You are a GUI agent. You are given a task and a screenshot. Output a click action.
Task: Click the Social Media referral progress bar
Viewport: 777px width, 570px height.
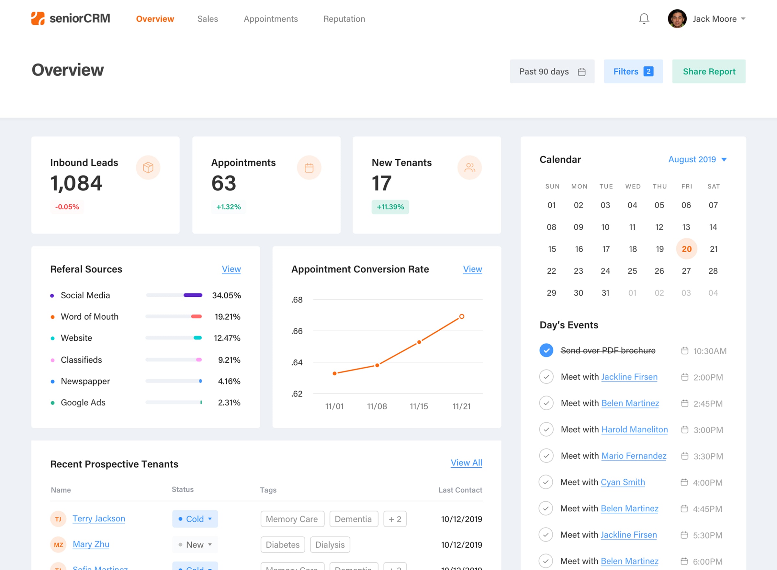[x=174, y=295]
